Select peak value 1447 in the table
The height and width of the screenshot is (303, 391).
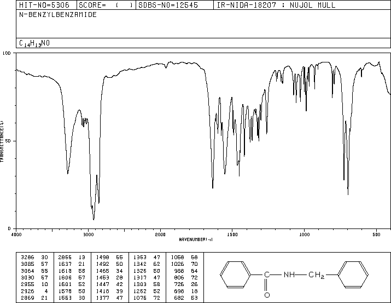[x=102, y=284]
